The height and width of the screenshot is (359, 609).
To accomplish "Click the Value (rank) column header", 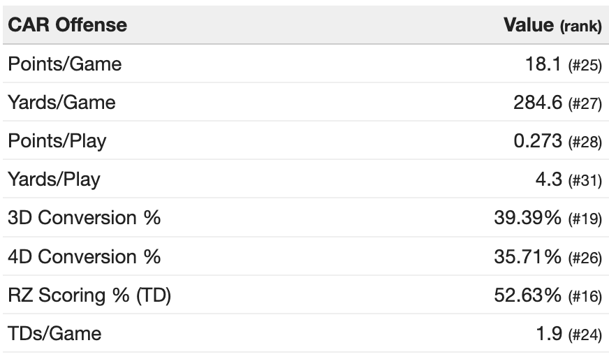I will coord(552,25).
